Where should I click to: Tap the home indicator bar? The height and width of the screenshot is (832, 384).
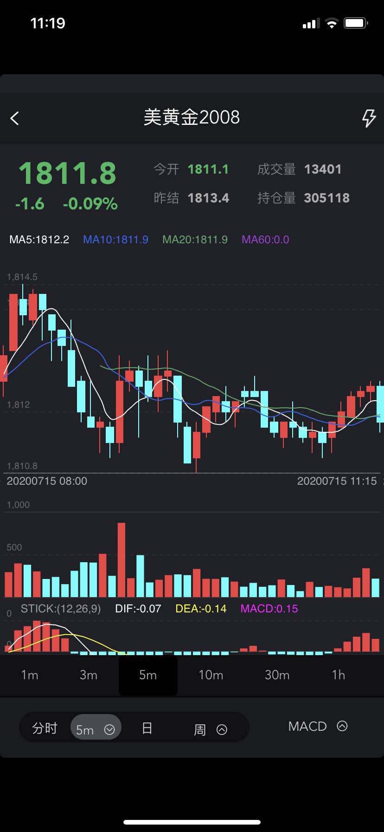(192, 822)
